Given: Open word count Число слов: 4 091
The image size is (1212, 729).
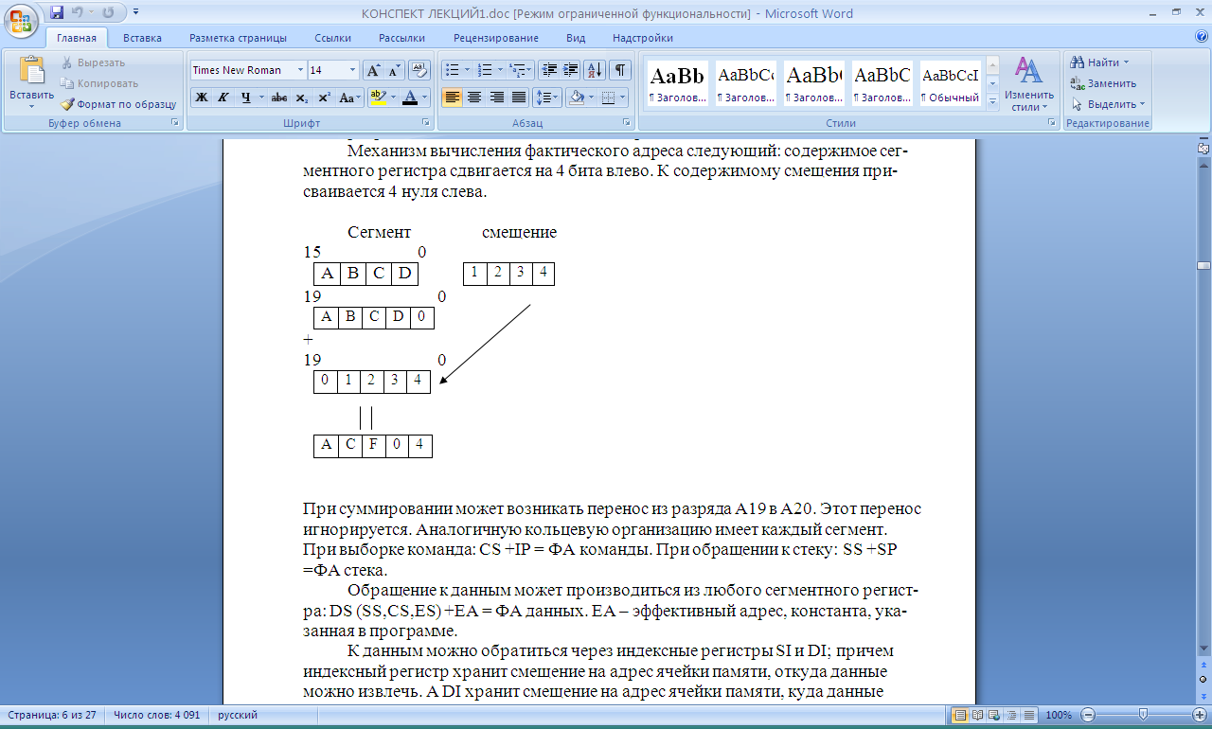Looking at the screenshot, I should point(156,715).
